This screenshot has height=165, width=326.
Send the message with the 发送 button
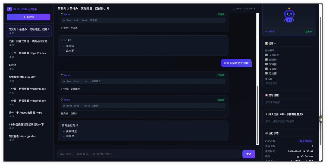(249, 154)
